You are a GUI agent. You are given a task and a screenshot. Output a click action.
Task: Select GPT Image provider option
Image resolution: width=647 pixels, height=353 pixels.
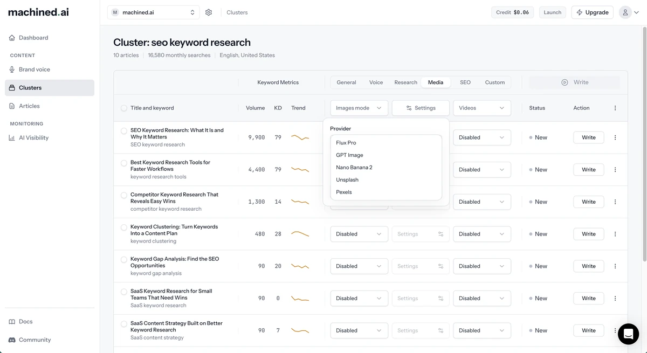click(386, 155)
